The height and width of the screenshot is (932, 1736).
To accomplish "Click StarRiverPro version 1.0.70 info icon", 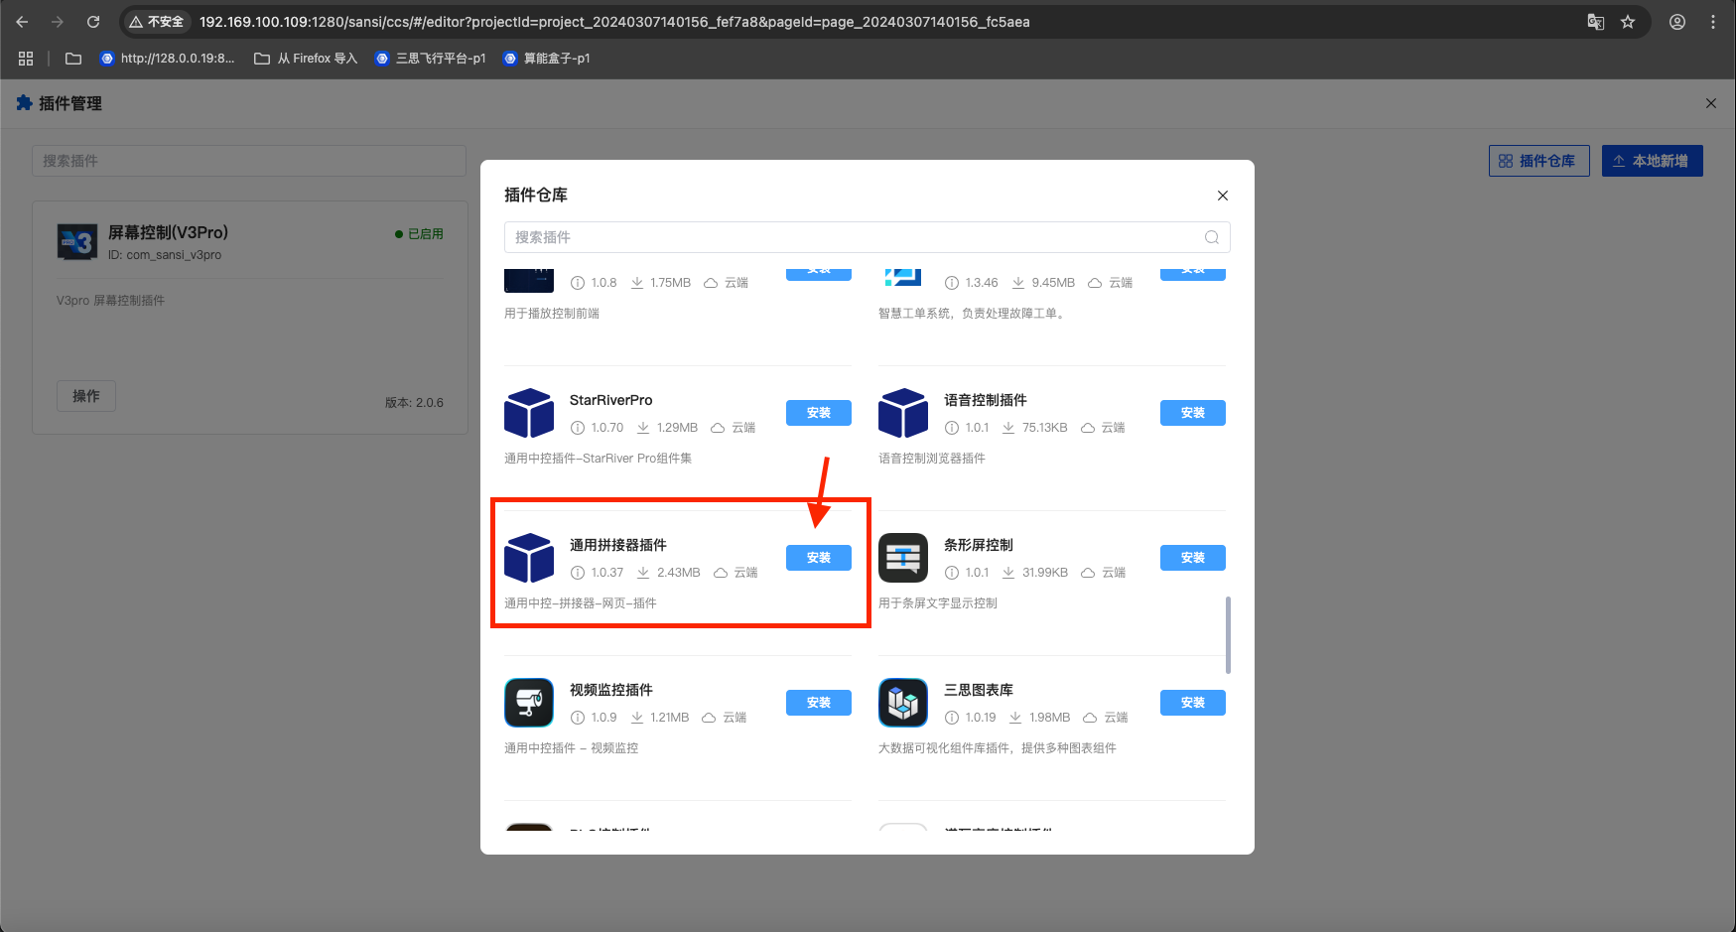I will click(578, 428).
